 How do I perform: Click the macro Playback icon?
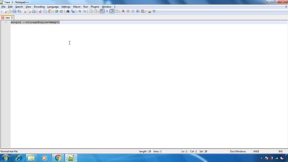pyautogui.click(x=133, y=11)
